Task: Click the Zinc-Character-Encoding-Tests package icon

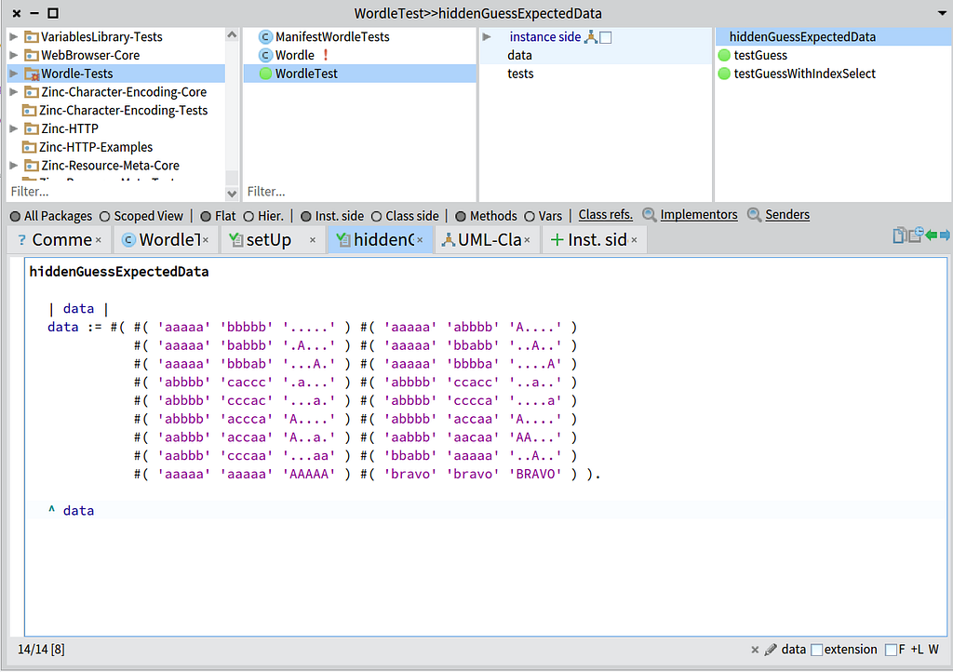Action: 29,111
